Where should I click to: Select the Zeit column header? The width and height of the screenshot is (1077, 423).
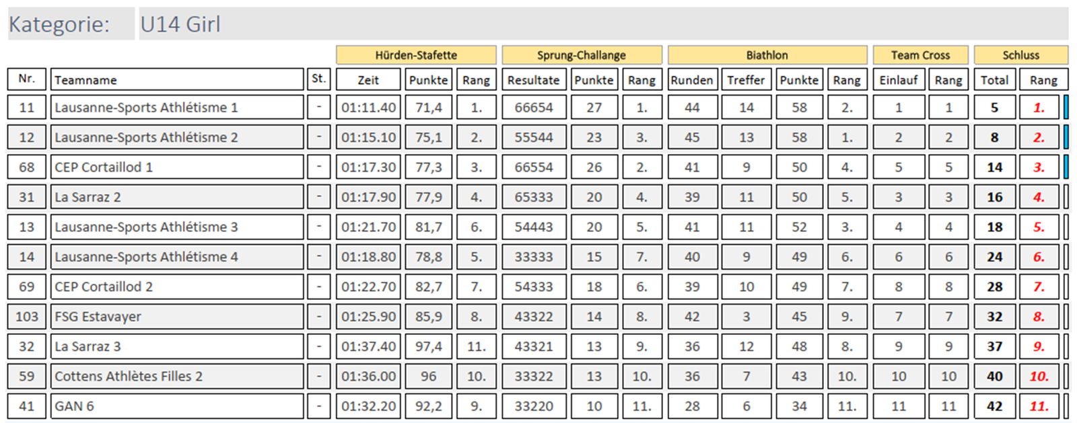[x=368, y=79]
